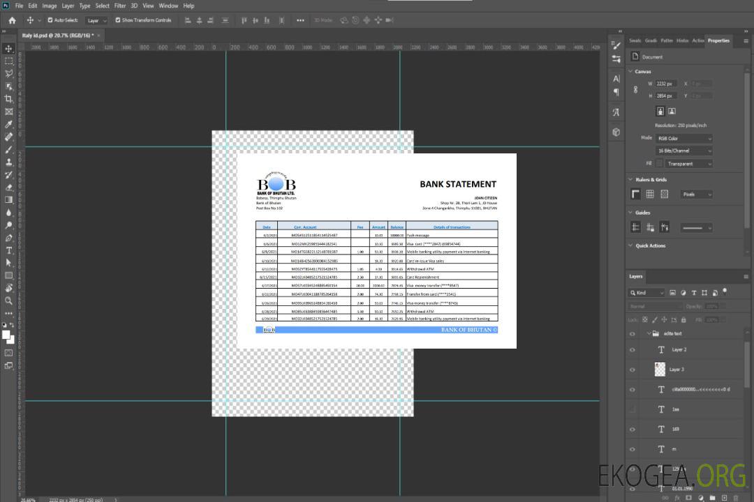Select the Pen tool
The height and width of the screenshot is (502, 754).
(8, 238)
